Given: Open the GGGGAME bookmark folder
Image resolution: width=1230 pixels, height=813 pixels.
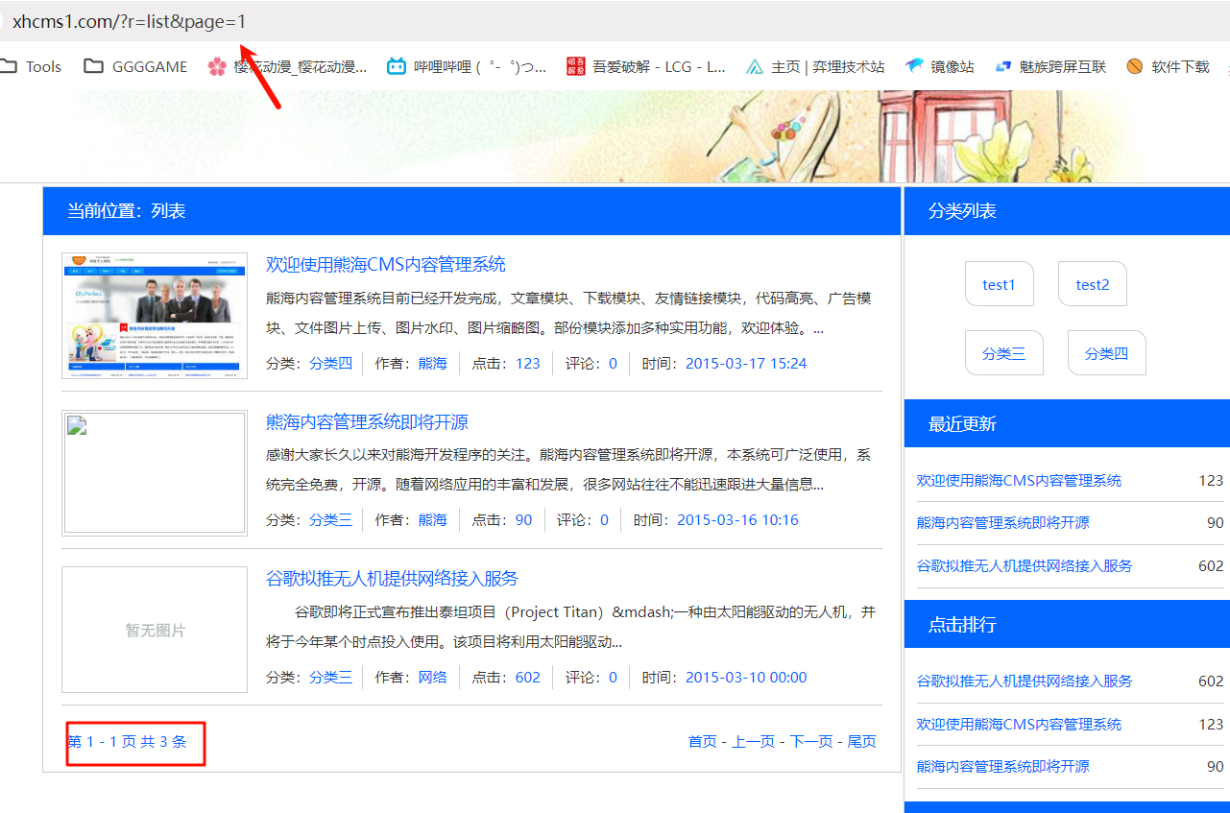Looking at the screenshot, I should 135,66.
